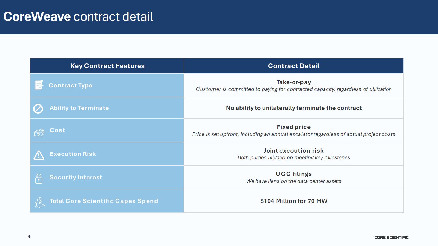
Task: Click the Joint execution risk heading
Action: coord(294,151)
